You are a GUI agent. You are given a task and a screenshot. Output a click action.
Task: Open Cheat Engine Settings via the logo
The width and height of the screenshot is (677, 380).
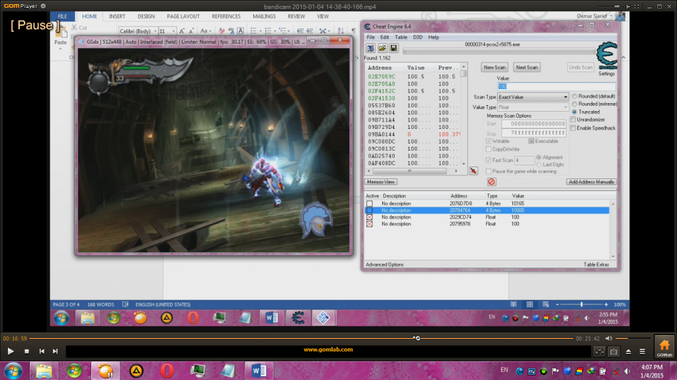(607, 56)
